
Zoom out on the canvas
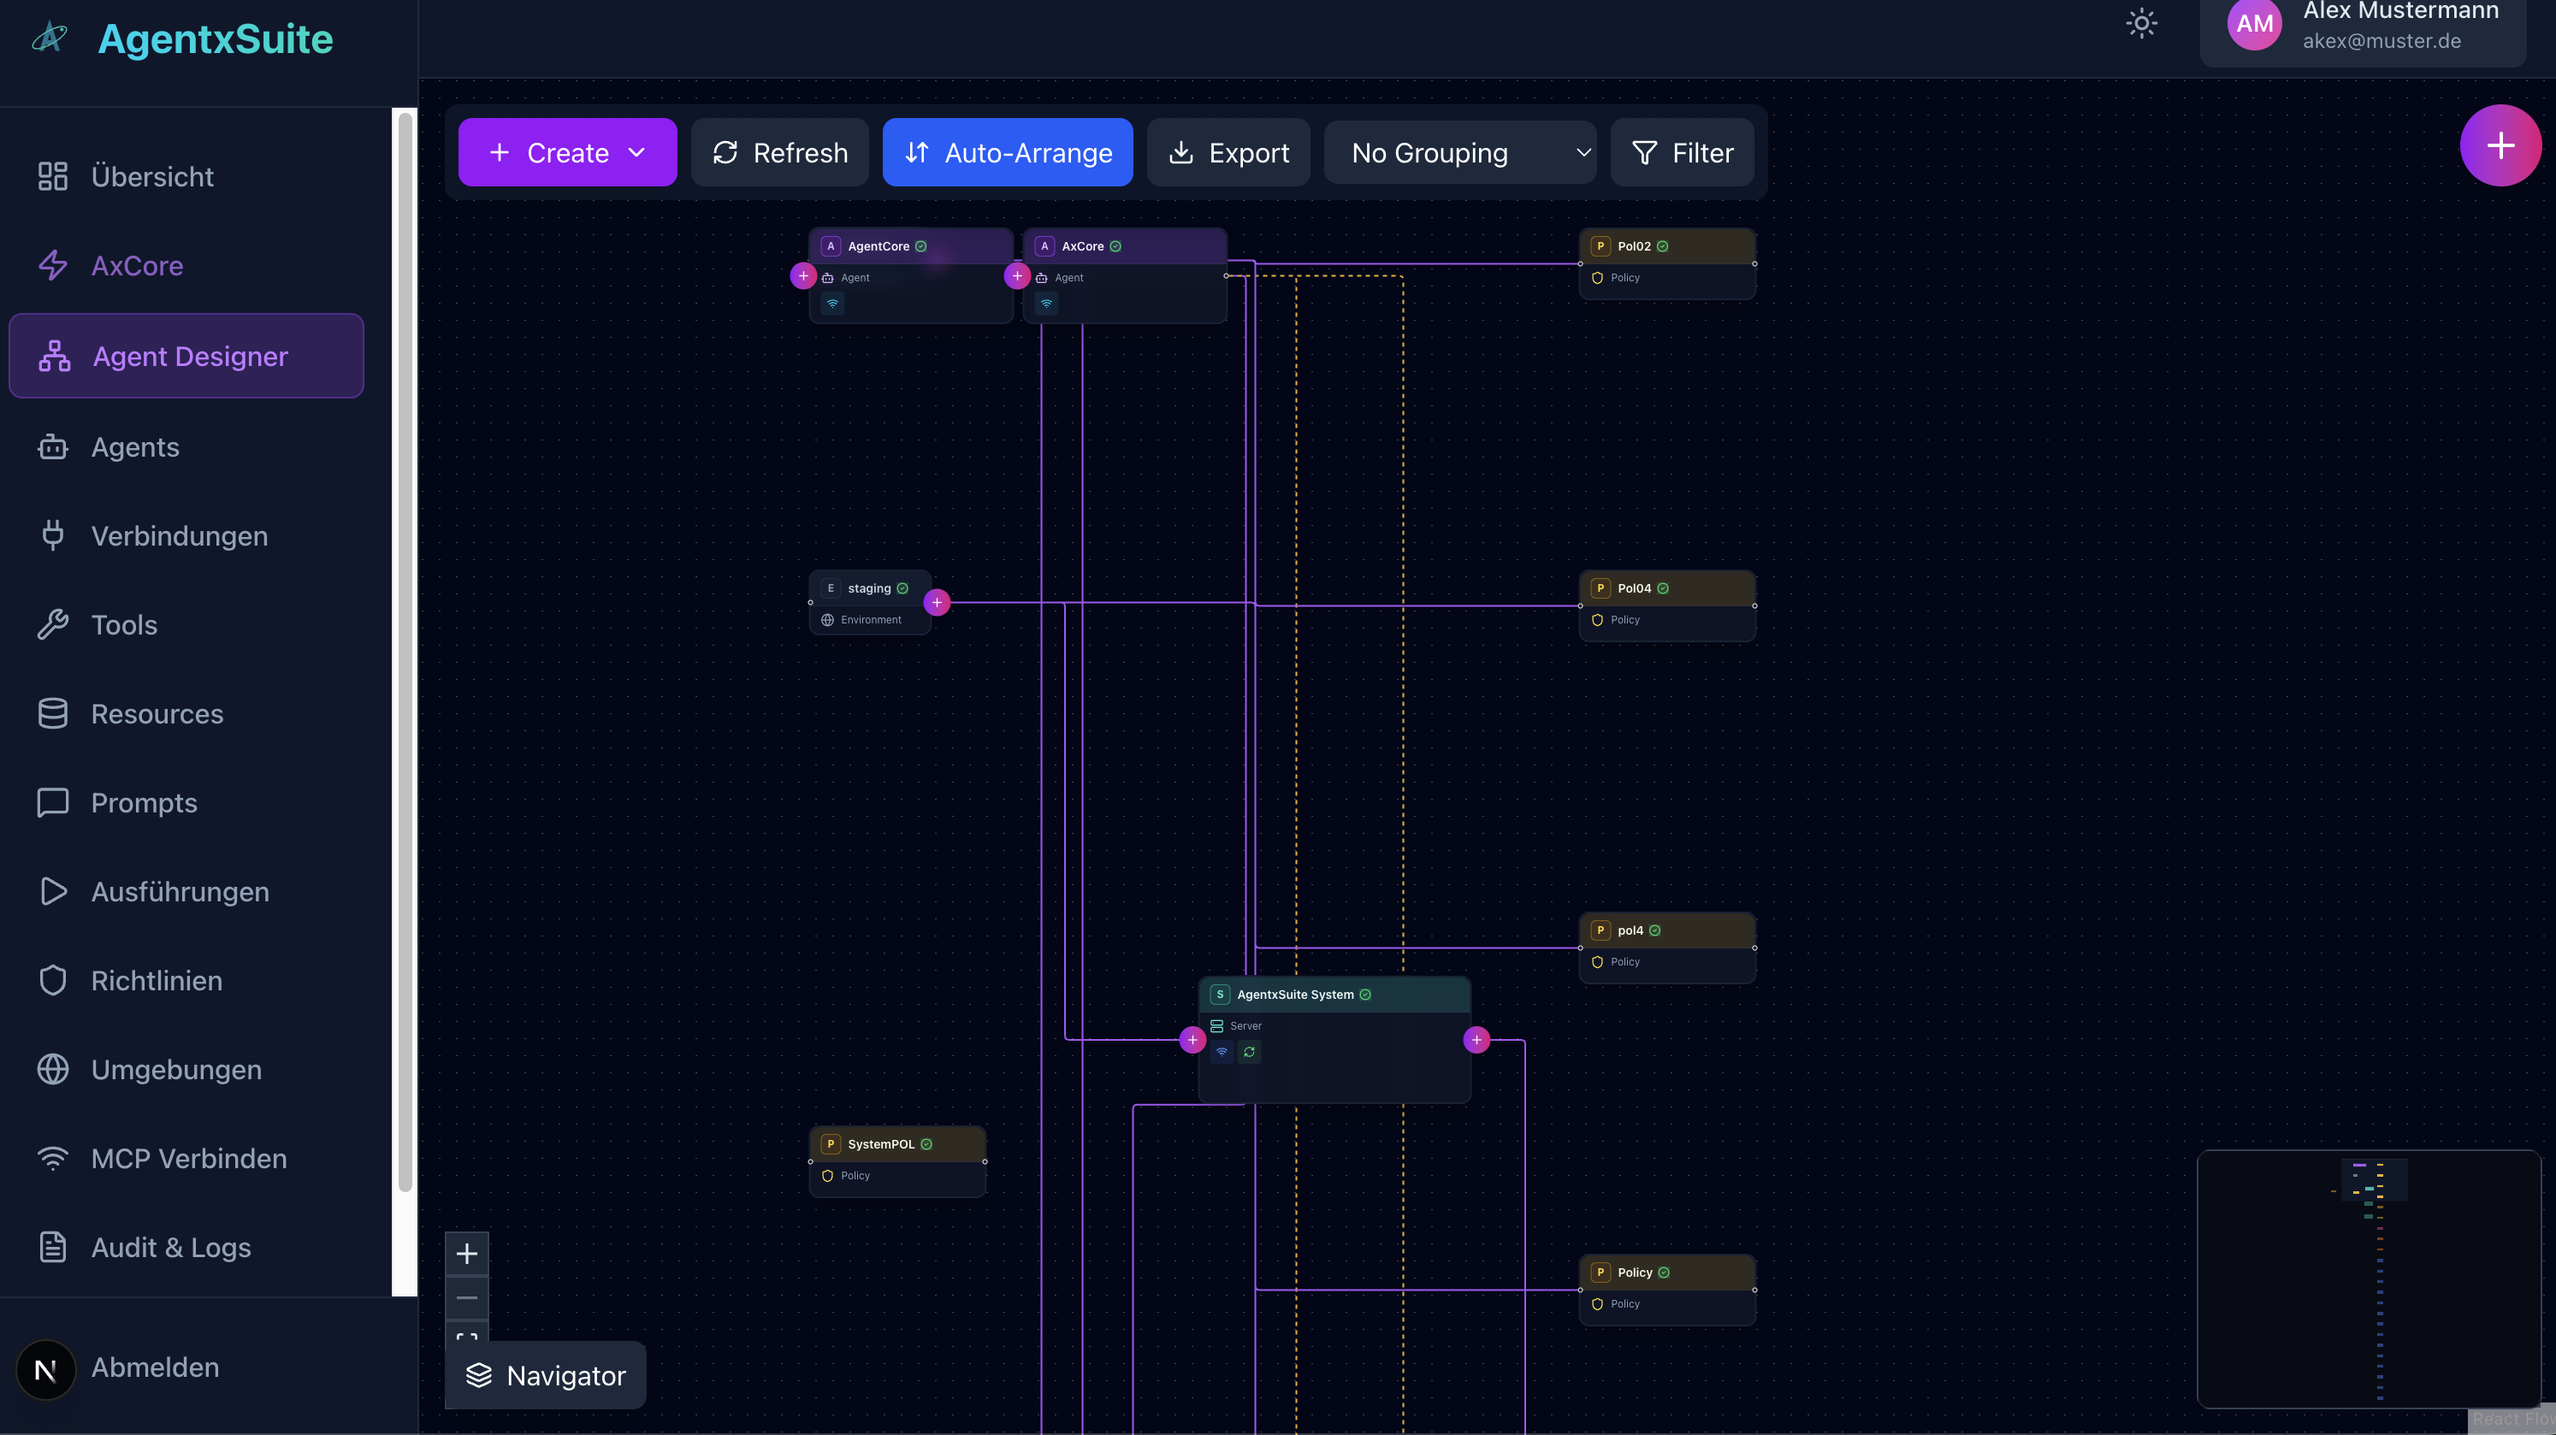[x=466, y=1298]
